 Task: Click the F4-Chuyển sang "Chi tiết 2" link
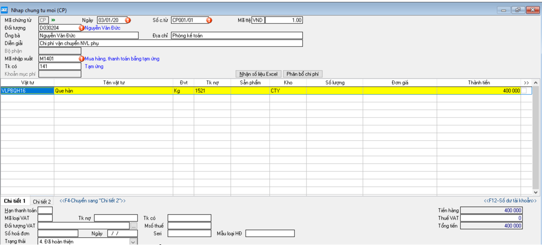92,201
